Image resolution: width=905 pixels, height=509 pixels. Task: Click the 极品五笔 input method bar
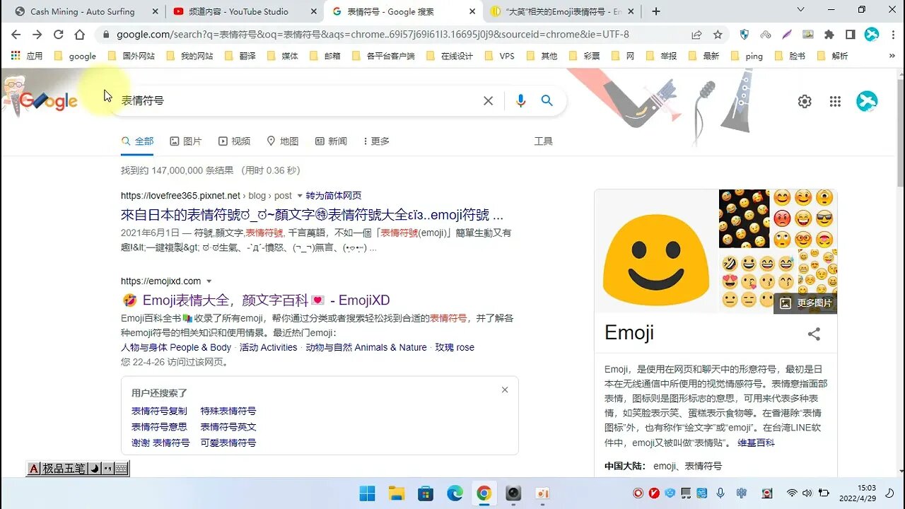point(78,468)
